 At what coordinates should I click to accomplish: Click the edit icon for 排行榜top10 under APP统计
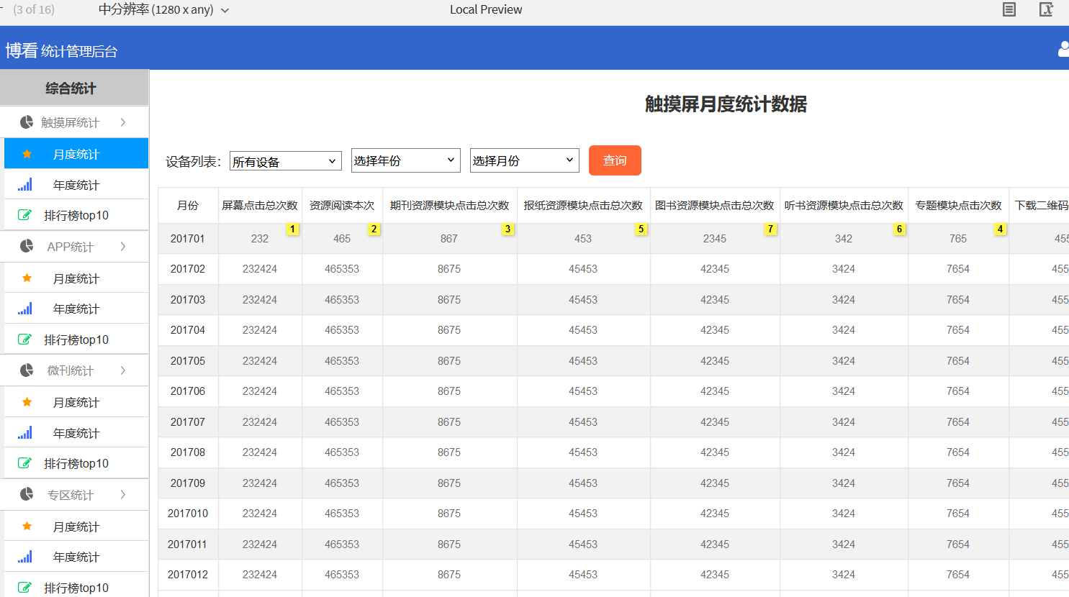(24, 339)
